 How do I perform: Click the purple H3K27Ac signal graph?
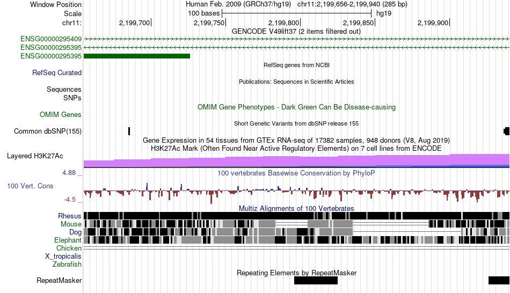pyautogui.click(x=296, y=161)
